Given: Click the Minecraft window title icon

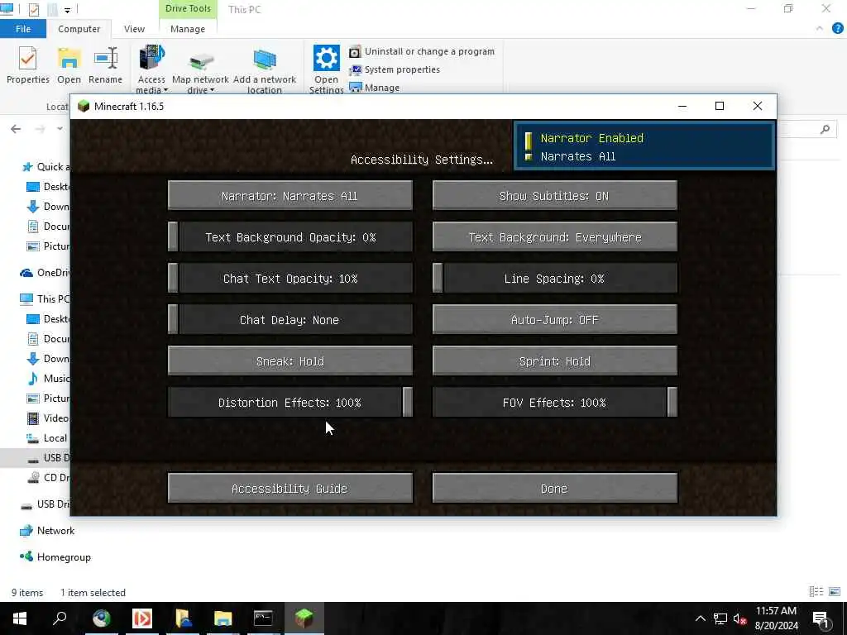Looking at the screenshot, I should [84, 106].
